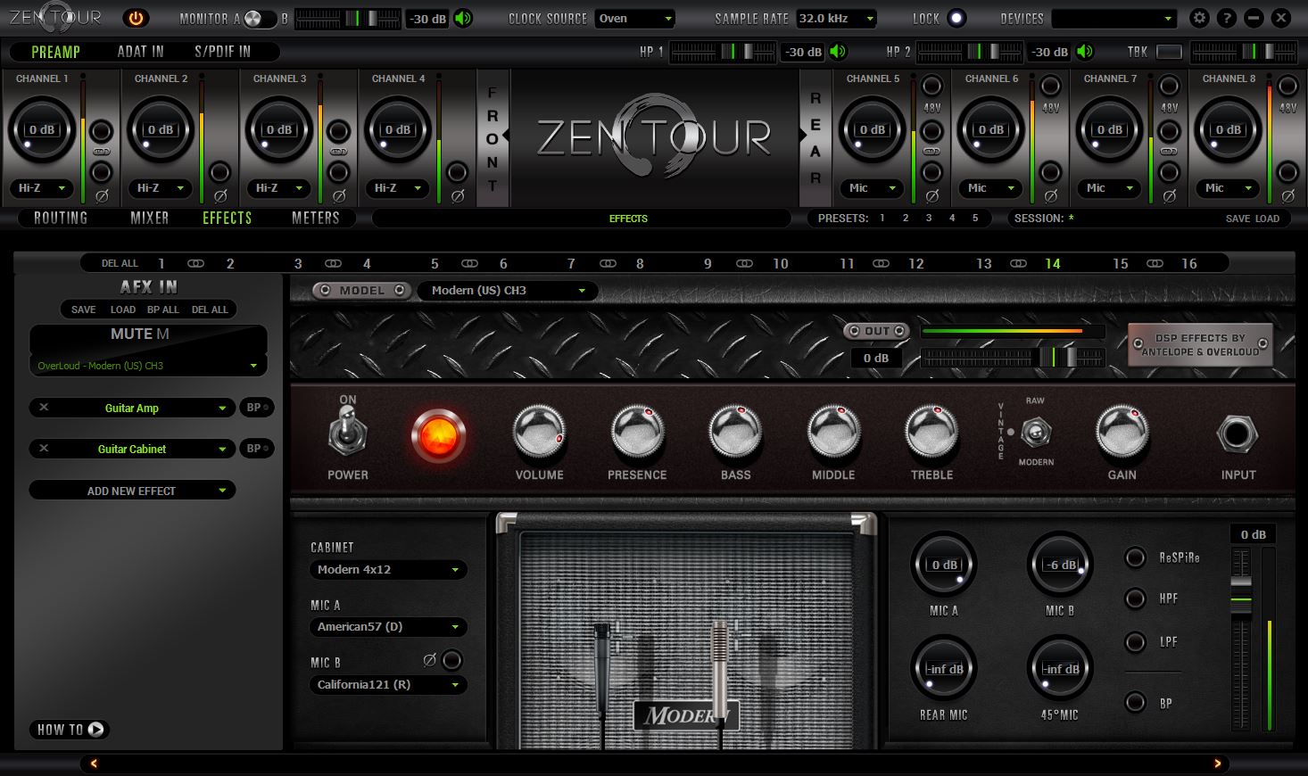Open the amp model dropdown Modern (US) CH3

508,290
